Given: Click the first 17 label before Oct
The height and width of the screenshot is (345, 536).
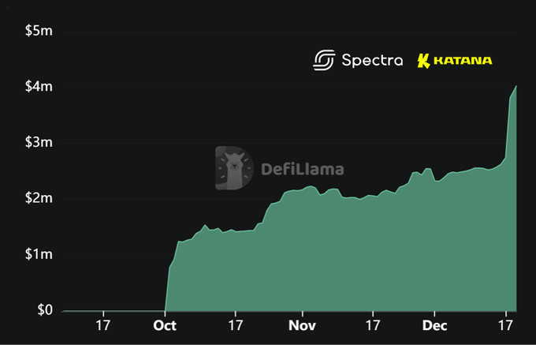Looking at the screenshot, I should point(102,325).
